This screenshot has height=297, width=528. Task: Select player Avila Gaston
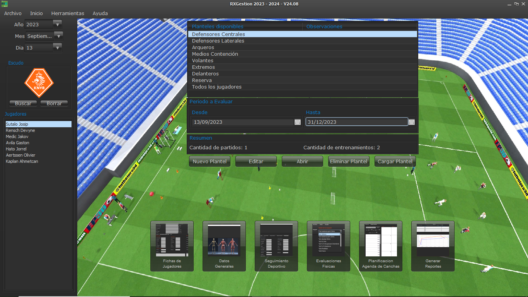[x=38, y=143]
